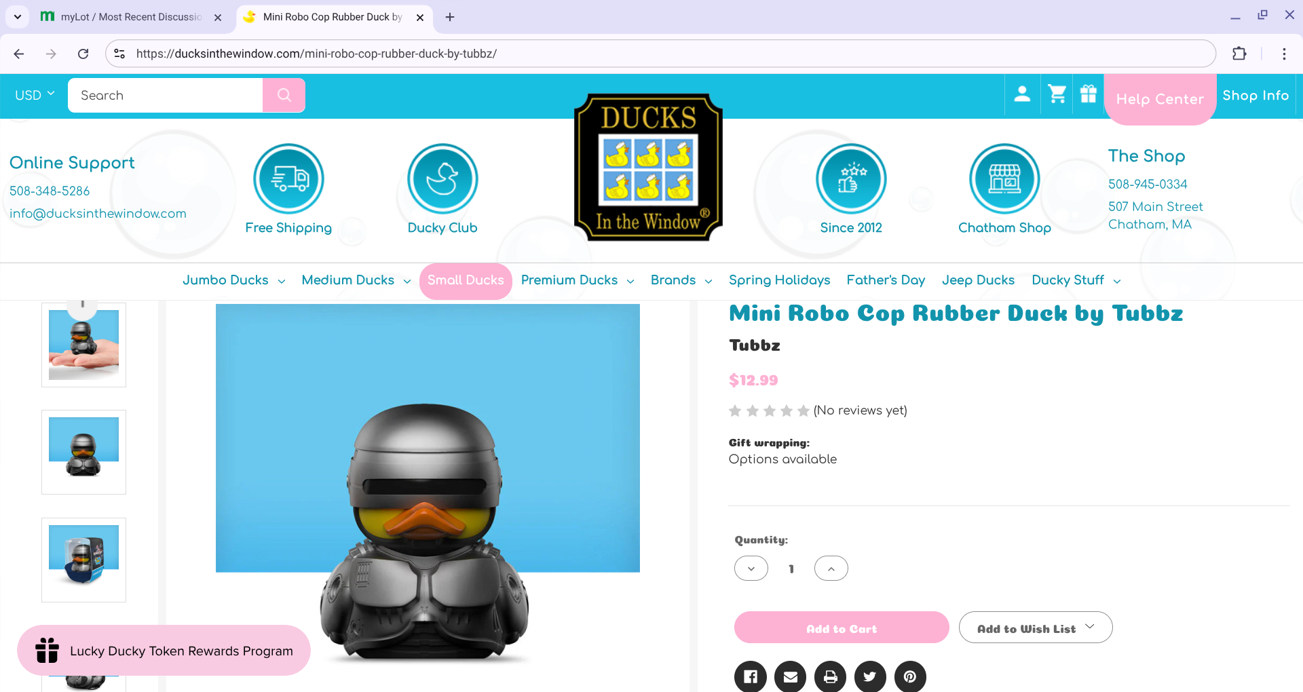Click the $12.99 price text
Viewport: 1303px width, 692px height.
753,380
